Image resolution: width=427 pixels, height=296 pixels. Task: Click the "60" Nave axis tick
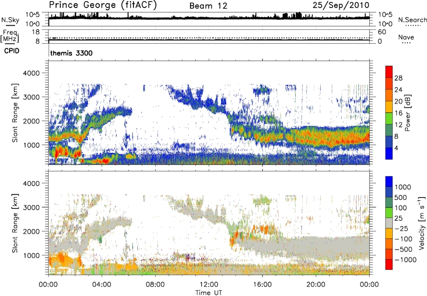coord(382,32)
